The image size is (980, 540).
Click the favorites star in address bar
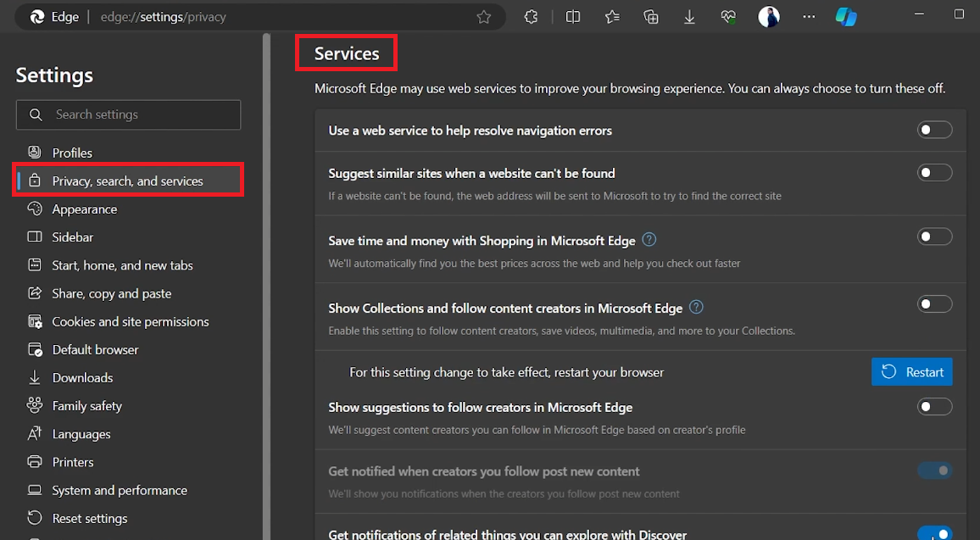483,17
